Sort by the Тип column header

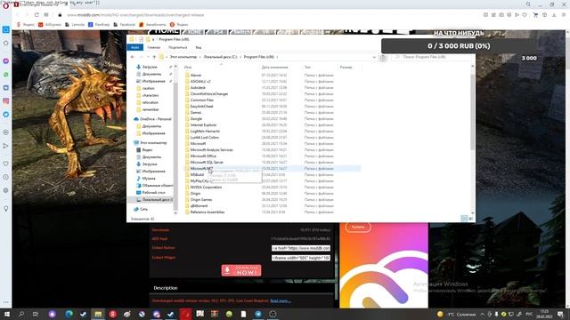pyautogui.click(x=307, y=68)
